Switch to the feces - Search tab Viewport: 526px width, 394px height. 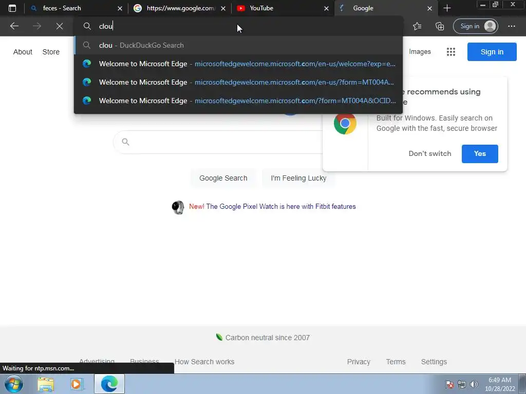[x=76, y=8]
